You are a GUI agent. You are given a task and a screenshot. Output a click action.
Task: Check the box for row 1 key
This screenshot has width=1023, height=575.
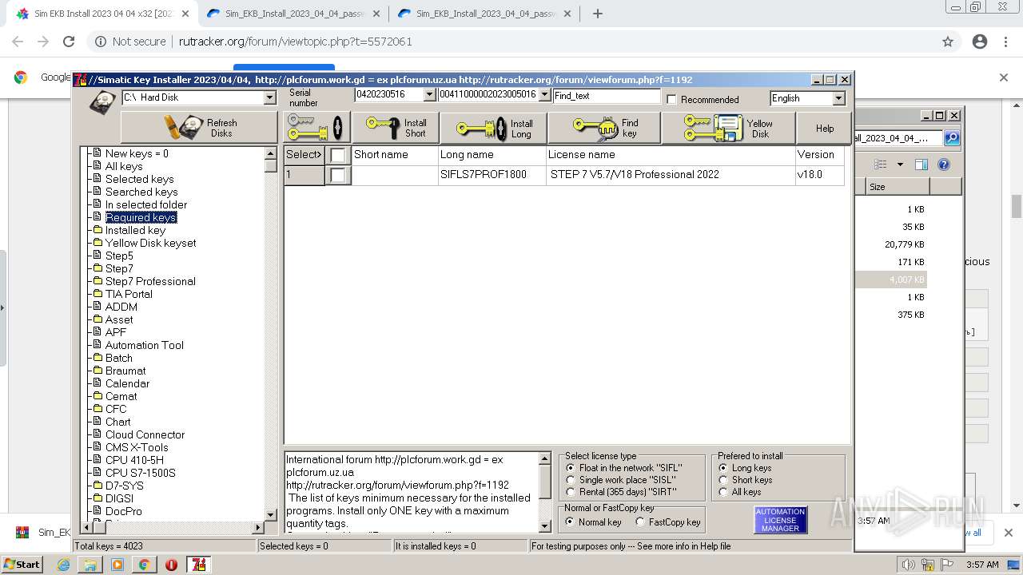338,175
